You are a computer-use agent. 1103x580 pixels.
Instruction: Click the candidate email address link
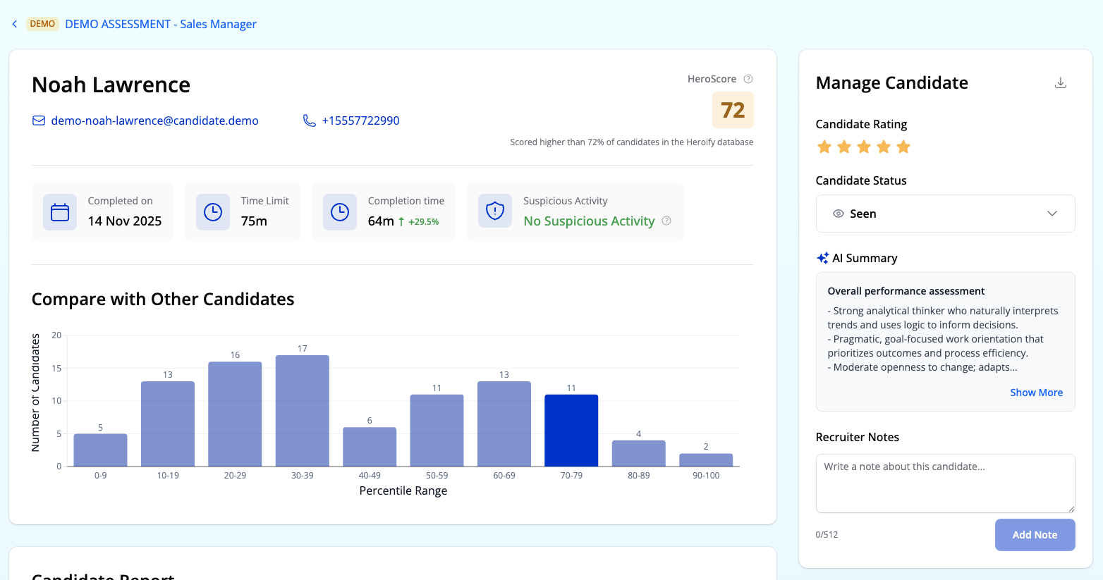(154, 120)
